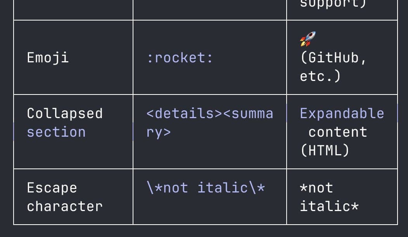This screenshot has width=408, height=237.
Task: Click the empty top-left table cell
Action: (73, 9)
